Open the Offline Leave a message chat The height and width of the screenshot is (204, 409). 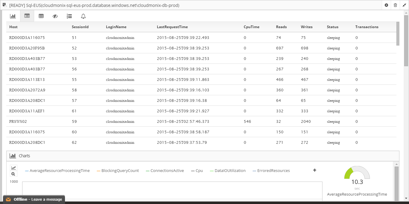click(34, 200)
